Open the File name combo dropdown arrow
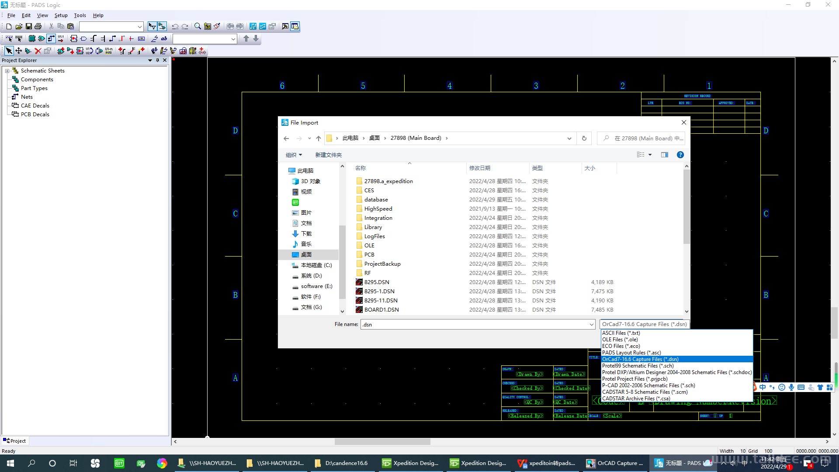The height and width of the screenshot is (472, 839). pyautogui.click(x=591, y=324)
